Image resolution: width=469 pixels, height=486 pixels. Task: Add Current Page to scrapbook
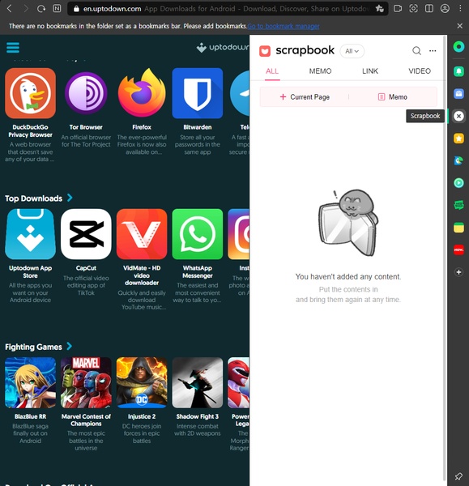coord(305,97)
